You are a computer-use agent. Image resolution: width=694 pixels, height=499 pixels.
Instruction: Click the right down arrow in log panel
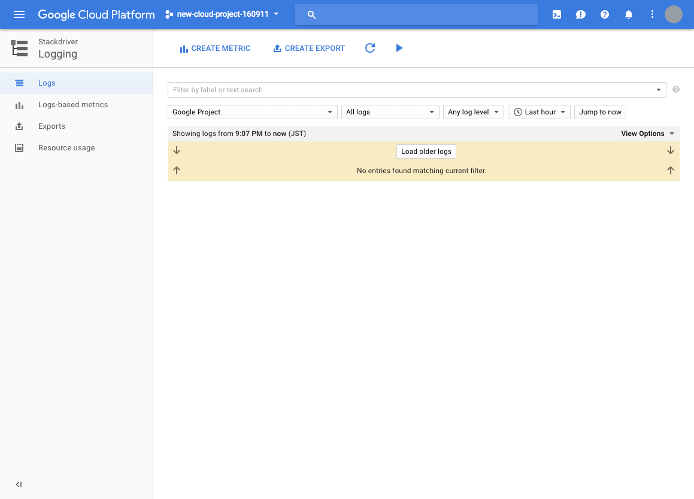point(671,150)
